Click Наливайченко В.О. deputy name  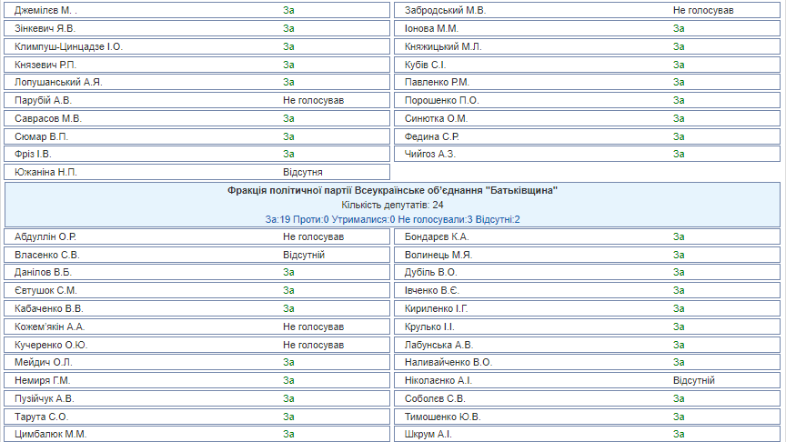click(448, 362)
